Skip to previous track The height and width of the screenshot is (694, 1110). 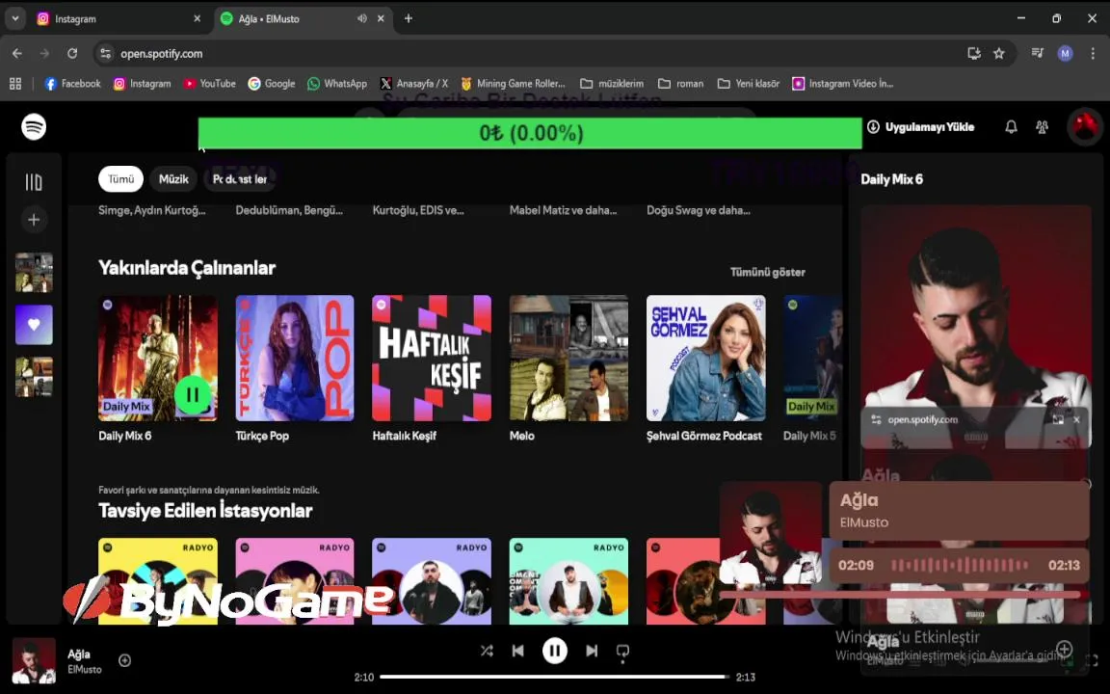tap(518, 650)
